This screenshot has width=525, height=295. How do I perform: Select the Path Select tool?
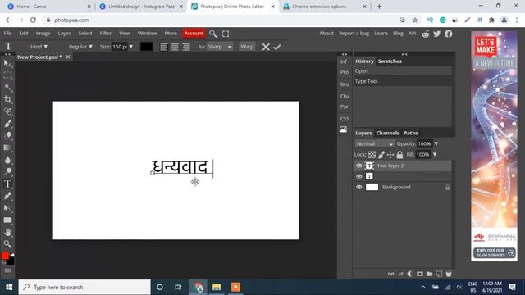[x=7, y=208]
